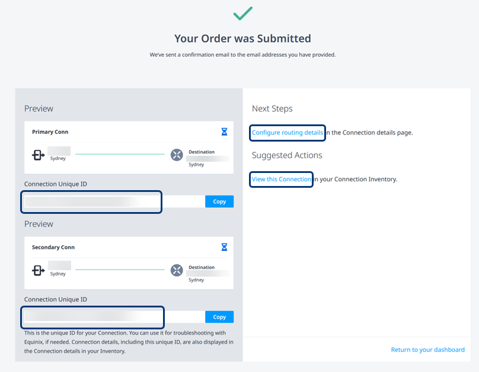Go to Return to your dashboard
This screenshot has width=479, height=372.
[427, 349]
